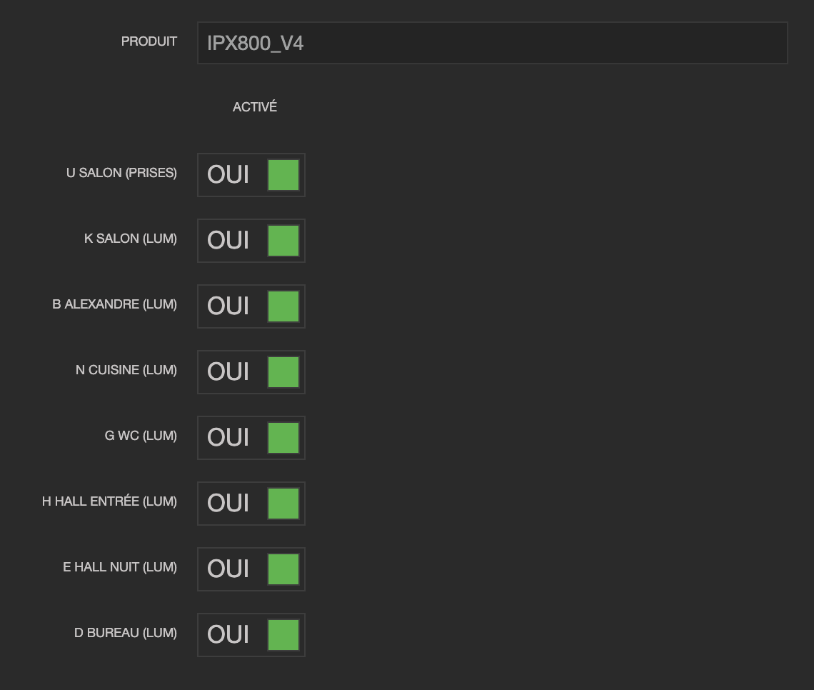
Task: Select the B ALEXANDRE (LUM) label text
Action: pyautogui.click(x=114, y=304)
